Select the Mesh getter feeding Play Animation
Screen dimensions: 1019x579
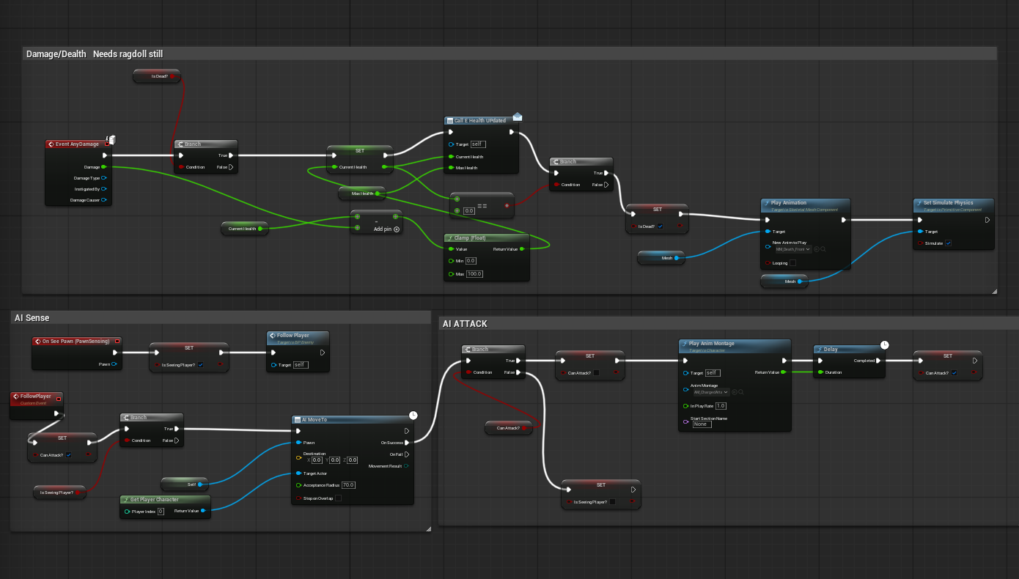pyautogui.click(x=661, y=258)
